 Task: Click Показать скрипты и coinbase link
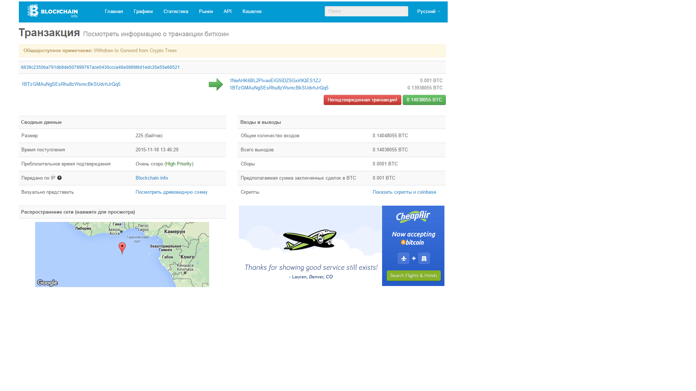tap(404, 192)
